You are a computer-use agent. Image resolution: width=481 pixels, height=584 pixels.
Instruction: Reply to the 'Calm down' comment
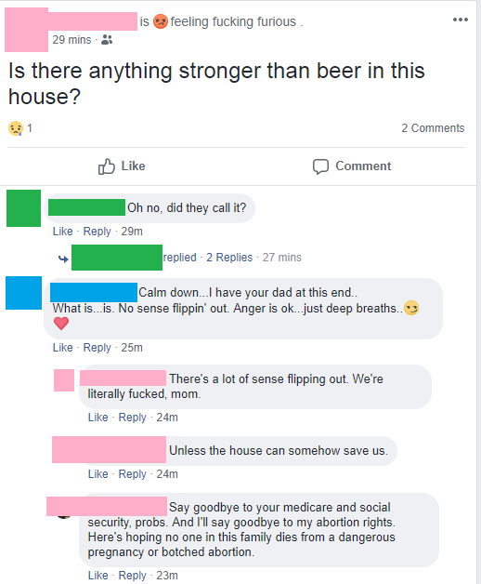97,348
